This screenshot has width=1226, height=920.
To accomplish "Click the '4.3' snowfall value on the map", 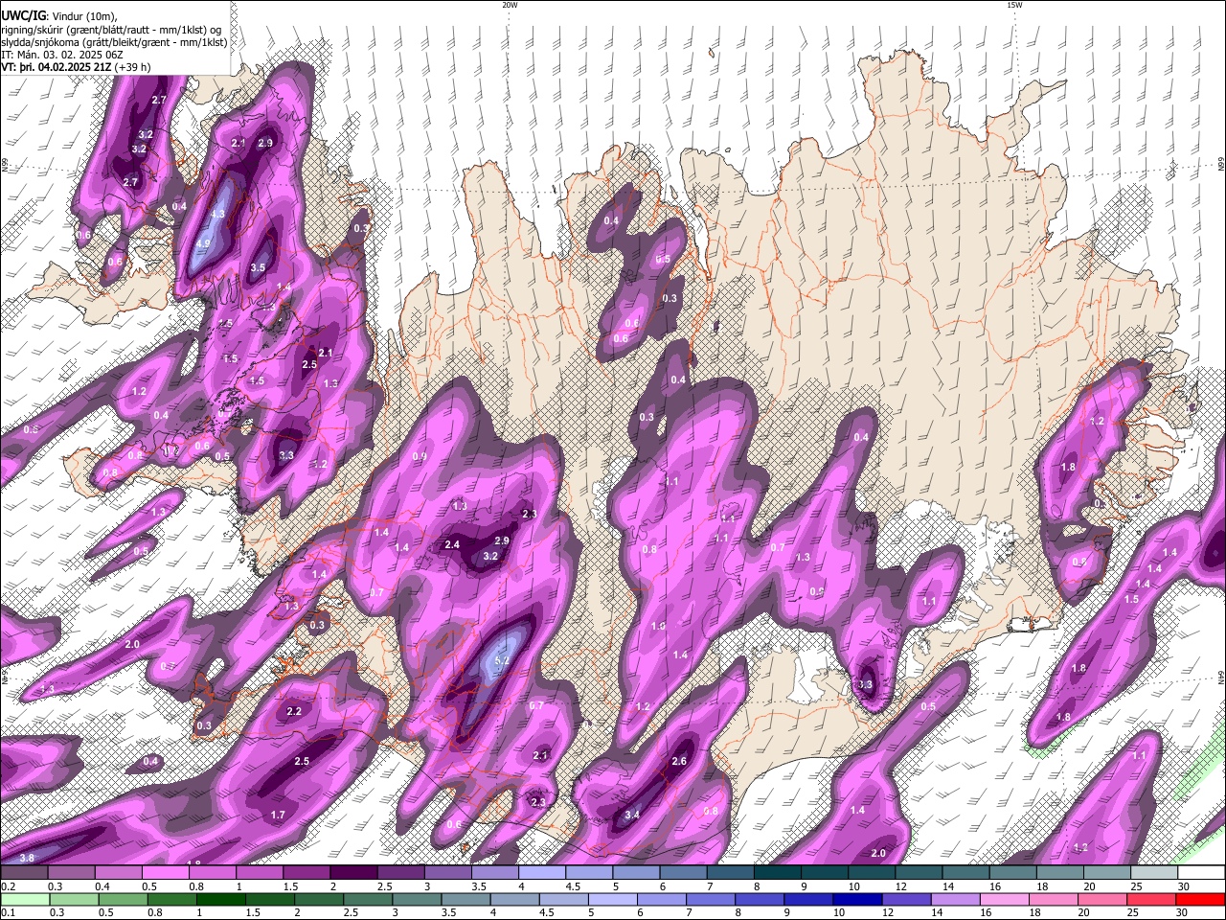I will (217, 214).
